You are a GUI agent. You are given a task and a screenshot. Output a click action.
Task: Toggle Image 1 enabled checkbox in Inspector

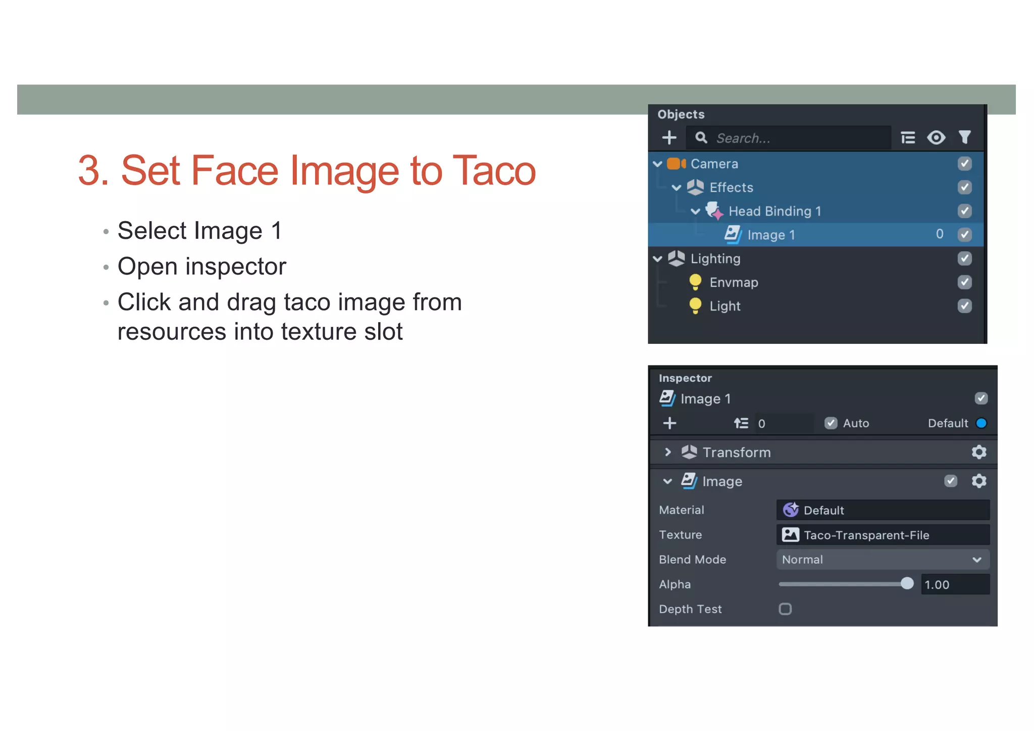click(981, 398)
